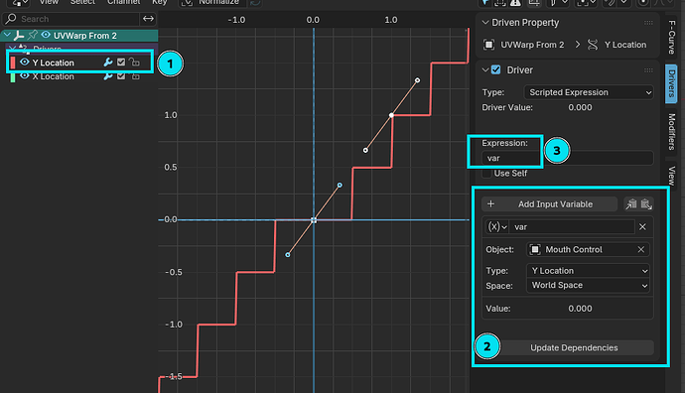Open the Scripted Expression type dropdown
The width and height of the screenshot is (685, 393).
point(589,92)
